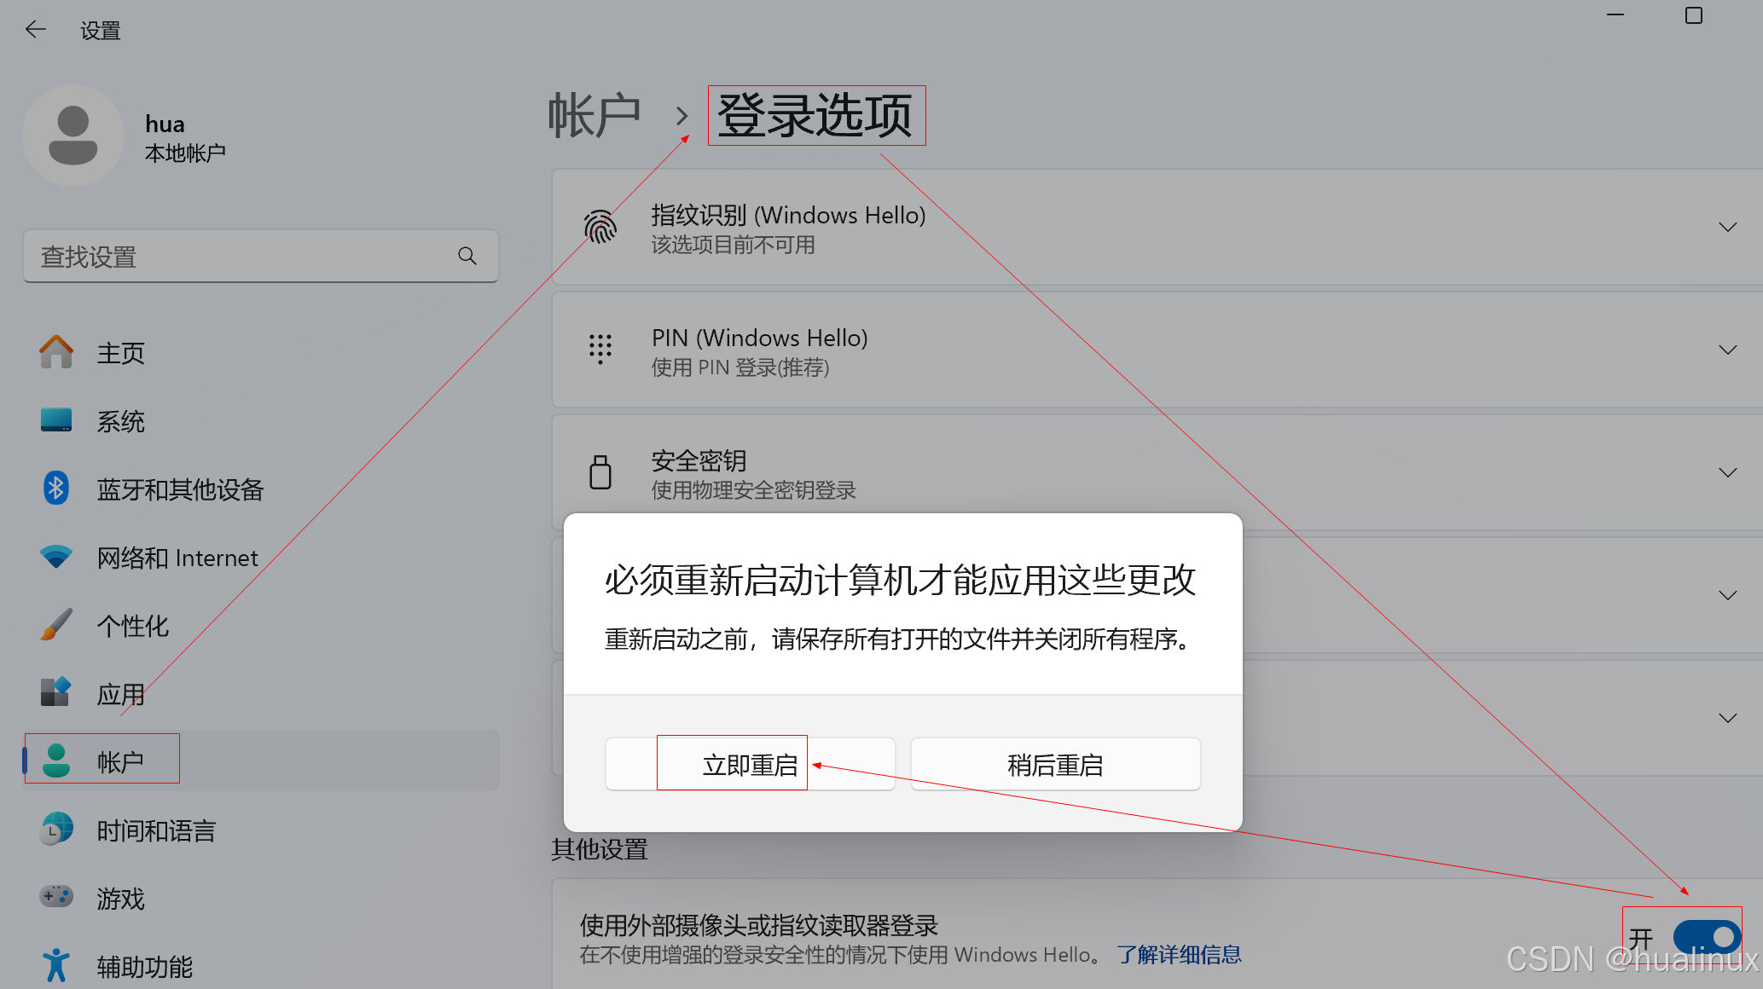Click the search magnifier icon

point(467,256)
